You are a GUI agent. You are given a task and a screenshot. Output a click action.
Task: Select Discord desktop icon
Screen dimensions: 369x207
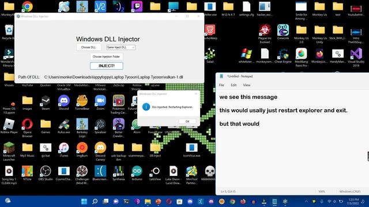tap(64, 103)
